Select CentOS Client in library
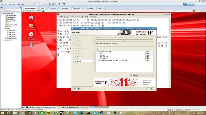 (x=11, y=17)
